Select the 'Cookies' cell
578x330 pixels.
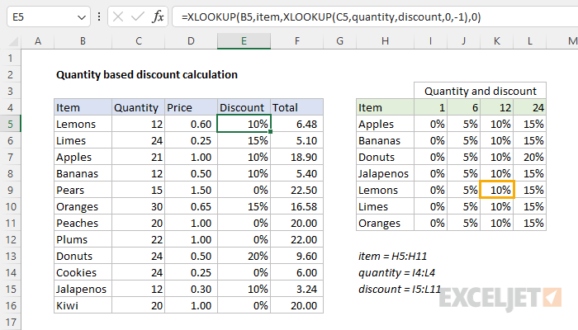tap(83, 272)
